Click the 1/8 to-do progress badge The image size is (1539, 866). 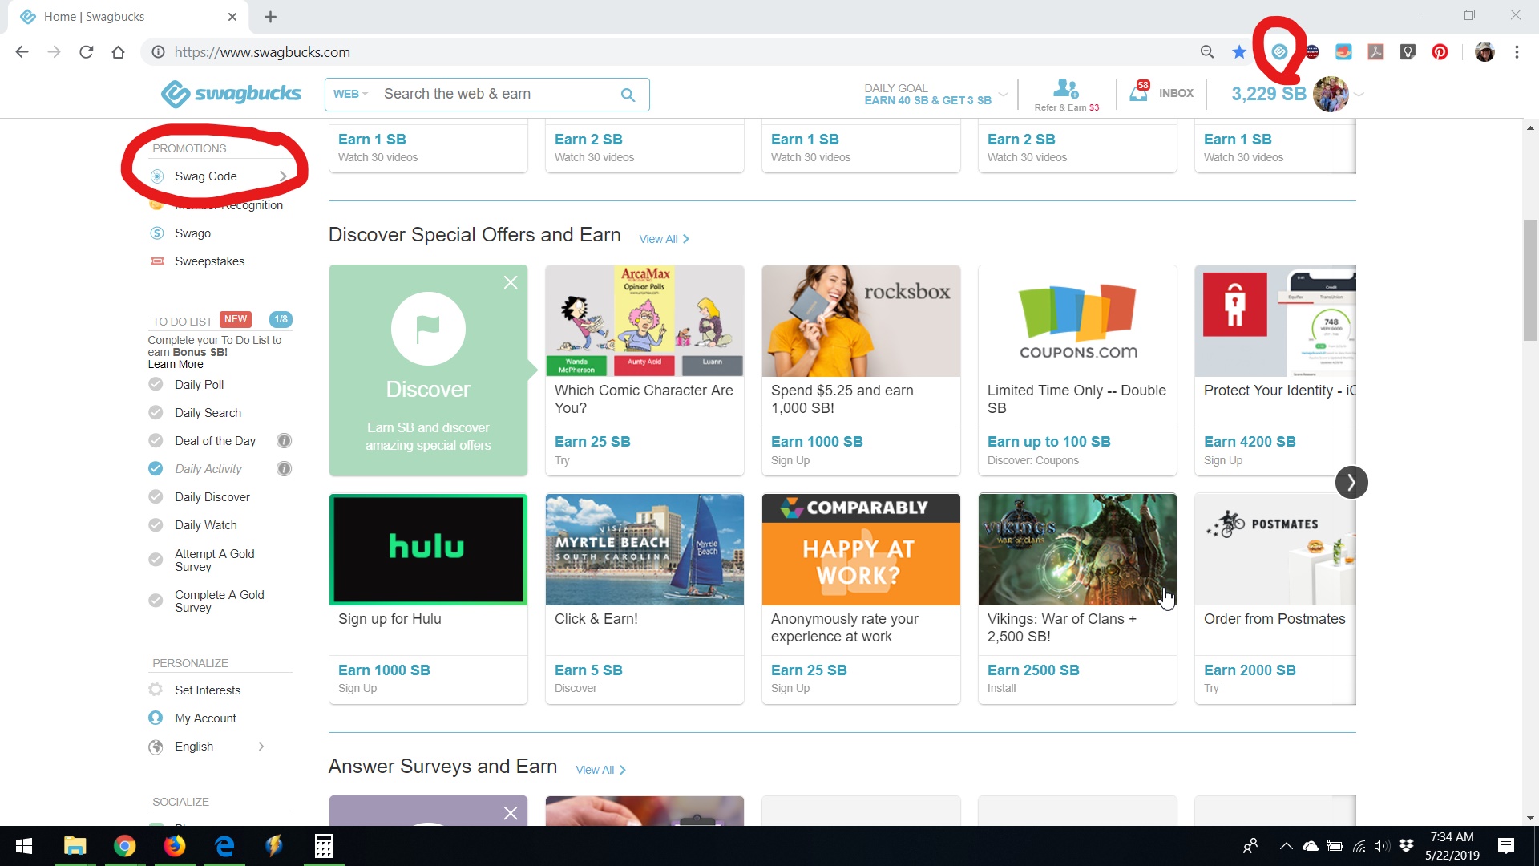tap(281, 319)
